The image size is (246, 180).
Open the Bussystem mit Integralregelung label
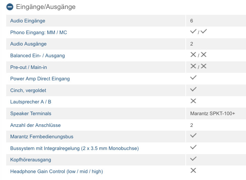(x=74, y=148)
